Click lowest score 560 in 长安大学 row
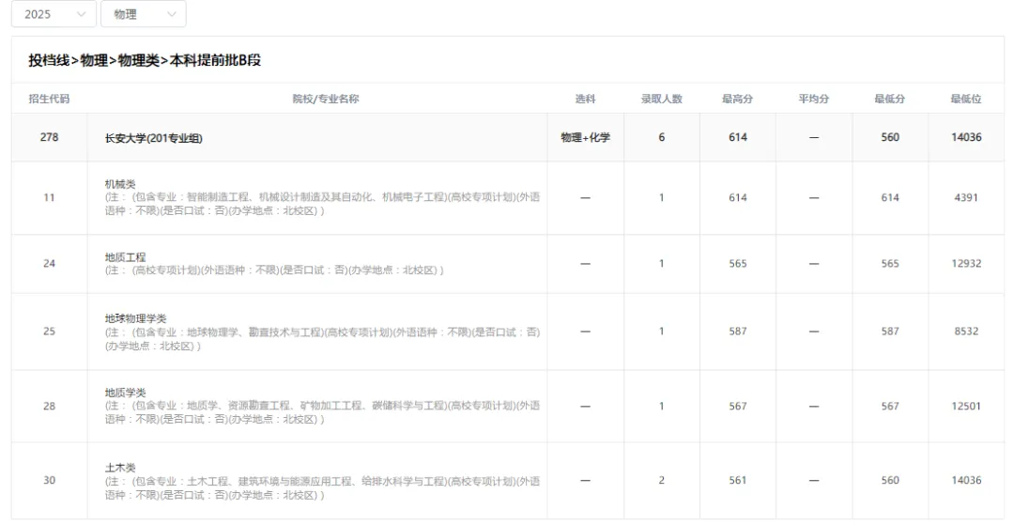 click(x=890, y=137)
